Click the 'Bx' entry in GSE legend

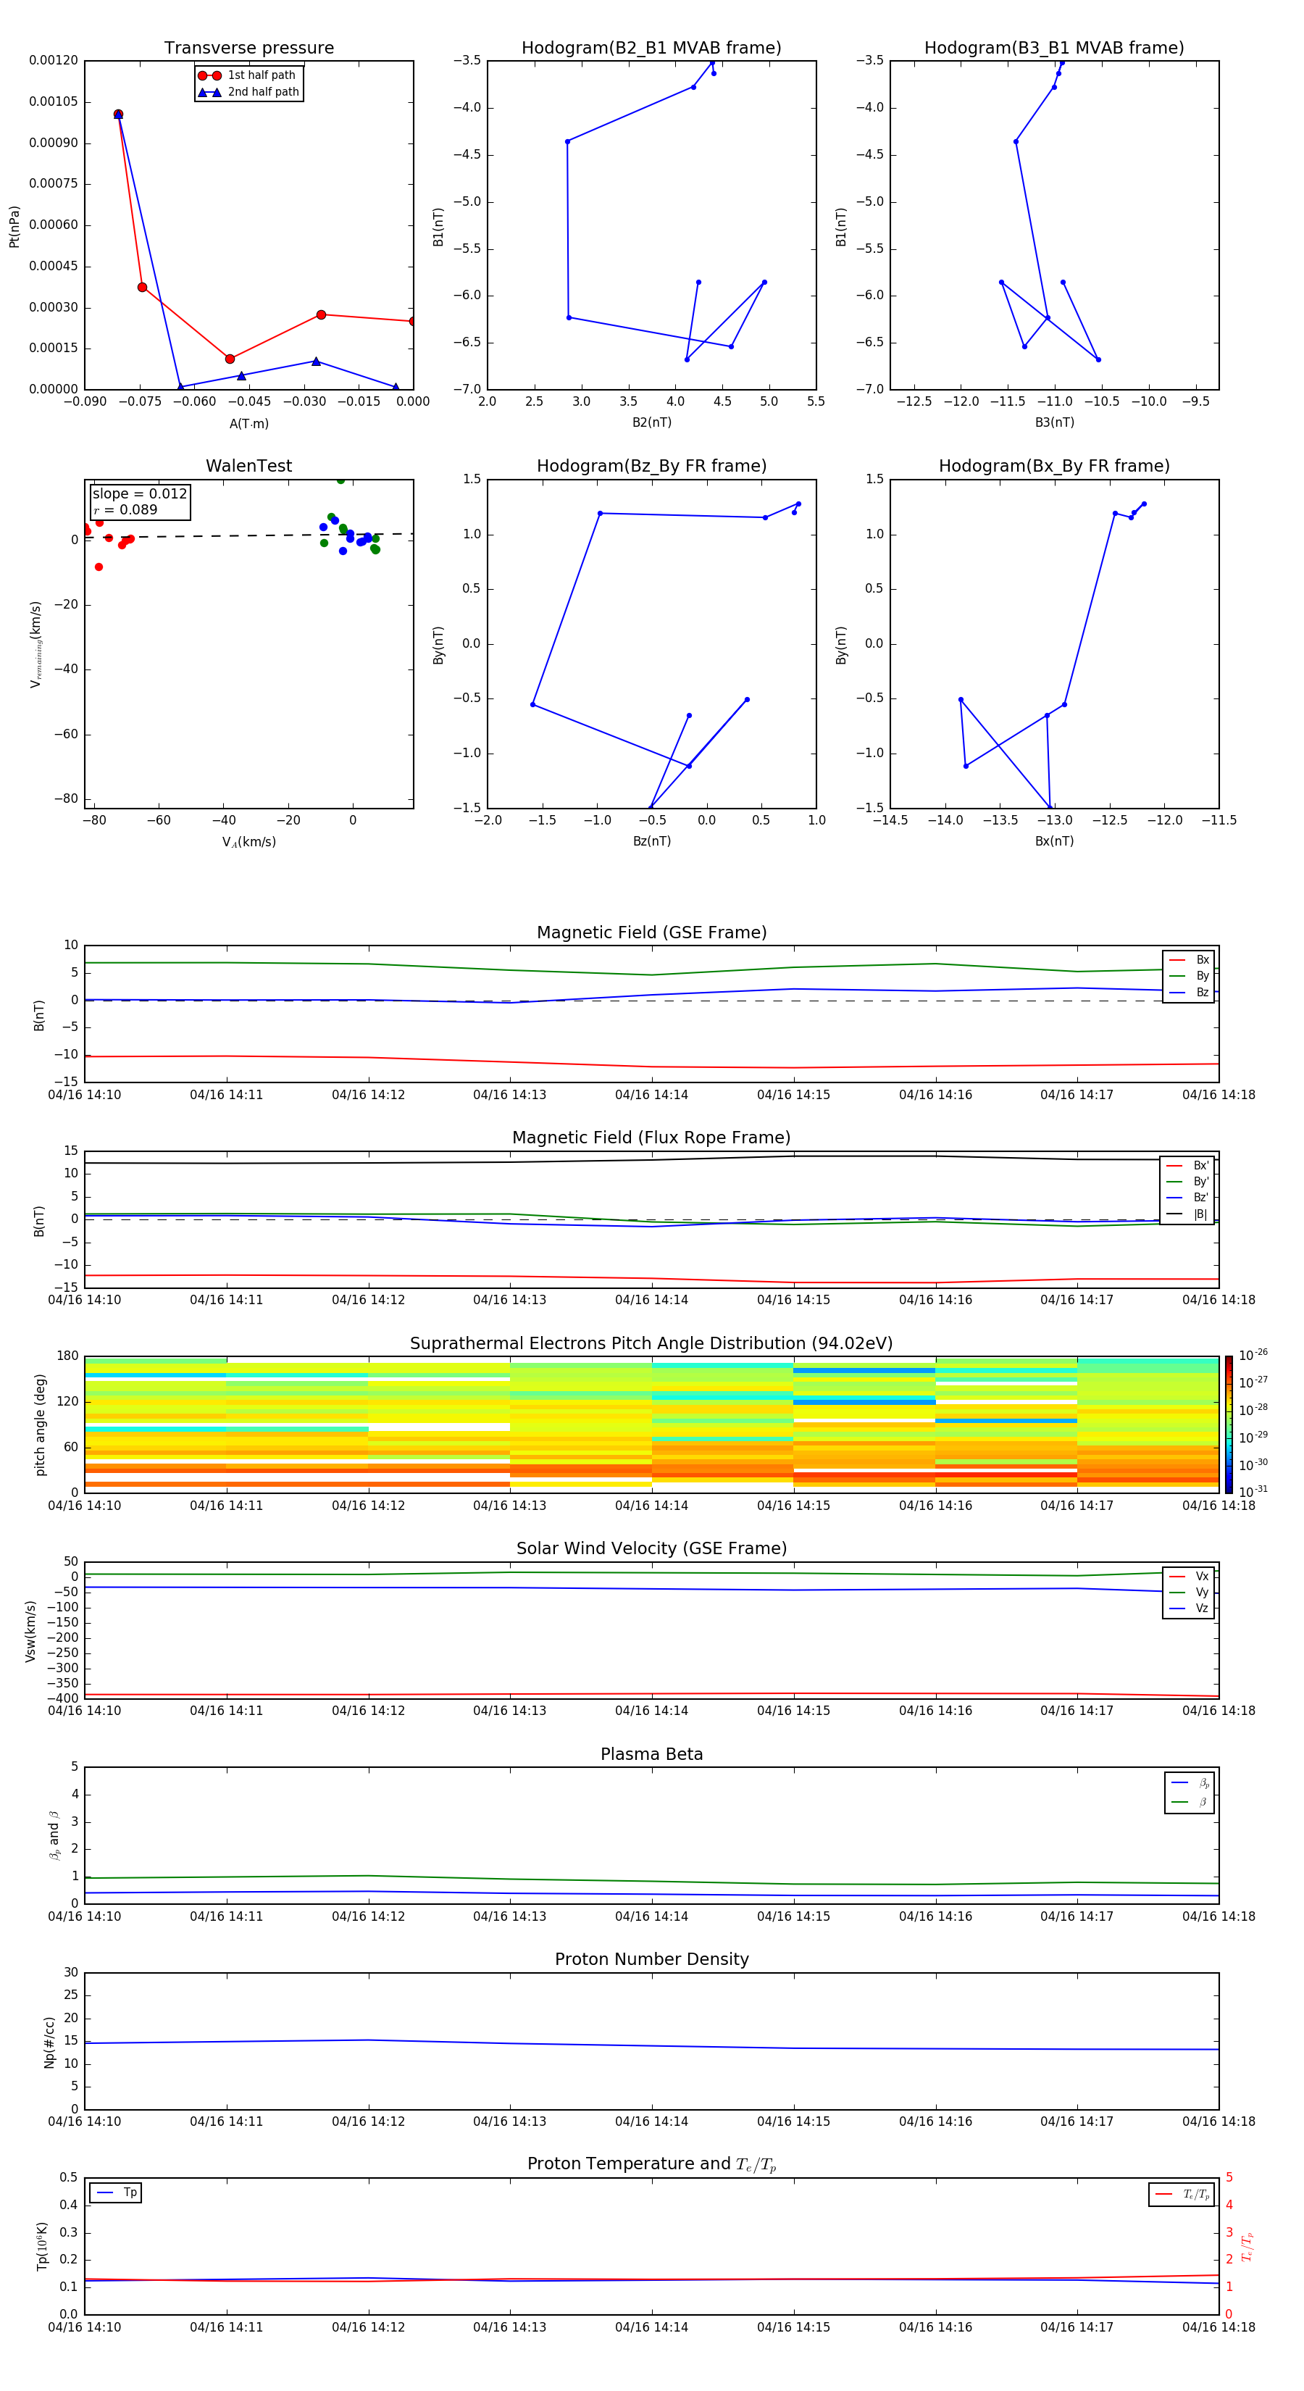click(1189, 960)
